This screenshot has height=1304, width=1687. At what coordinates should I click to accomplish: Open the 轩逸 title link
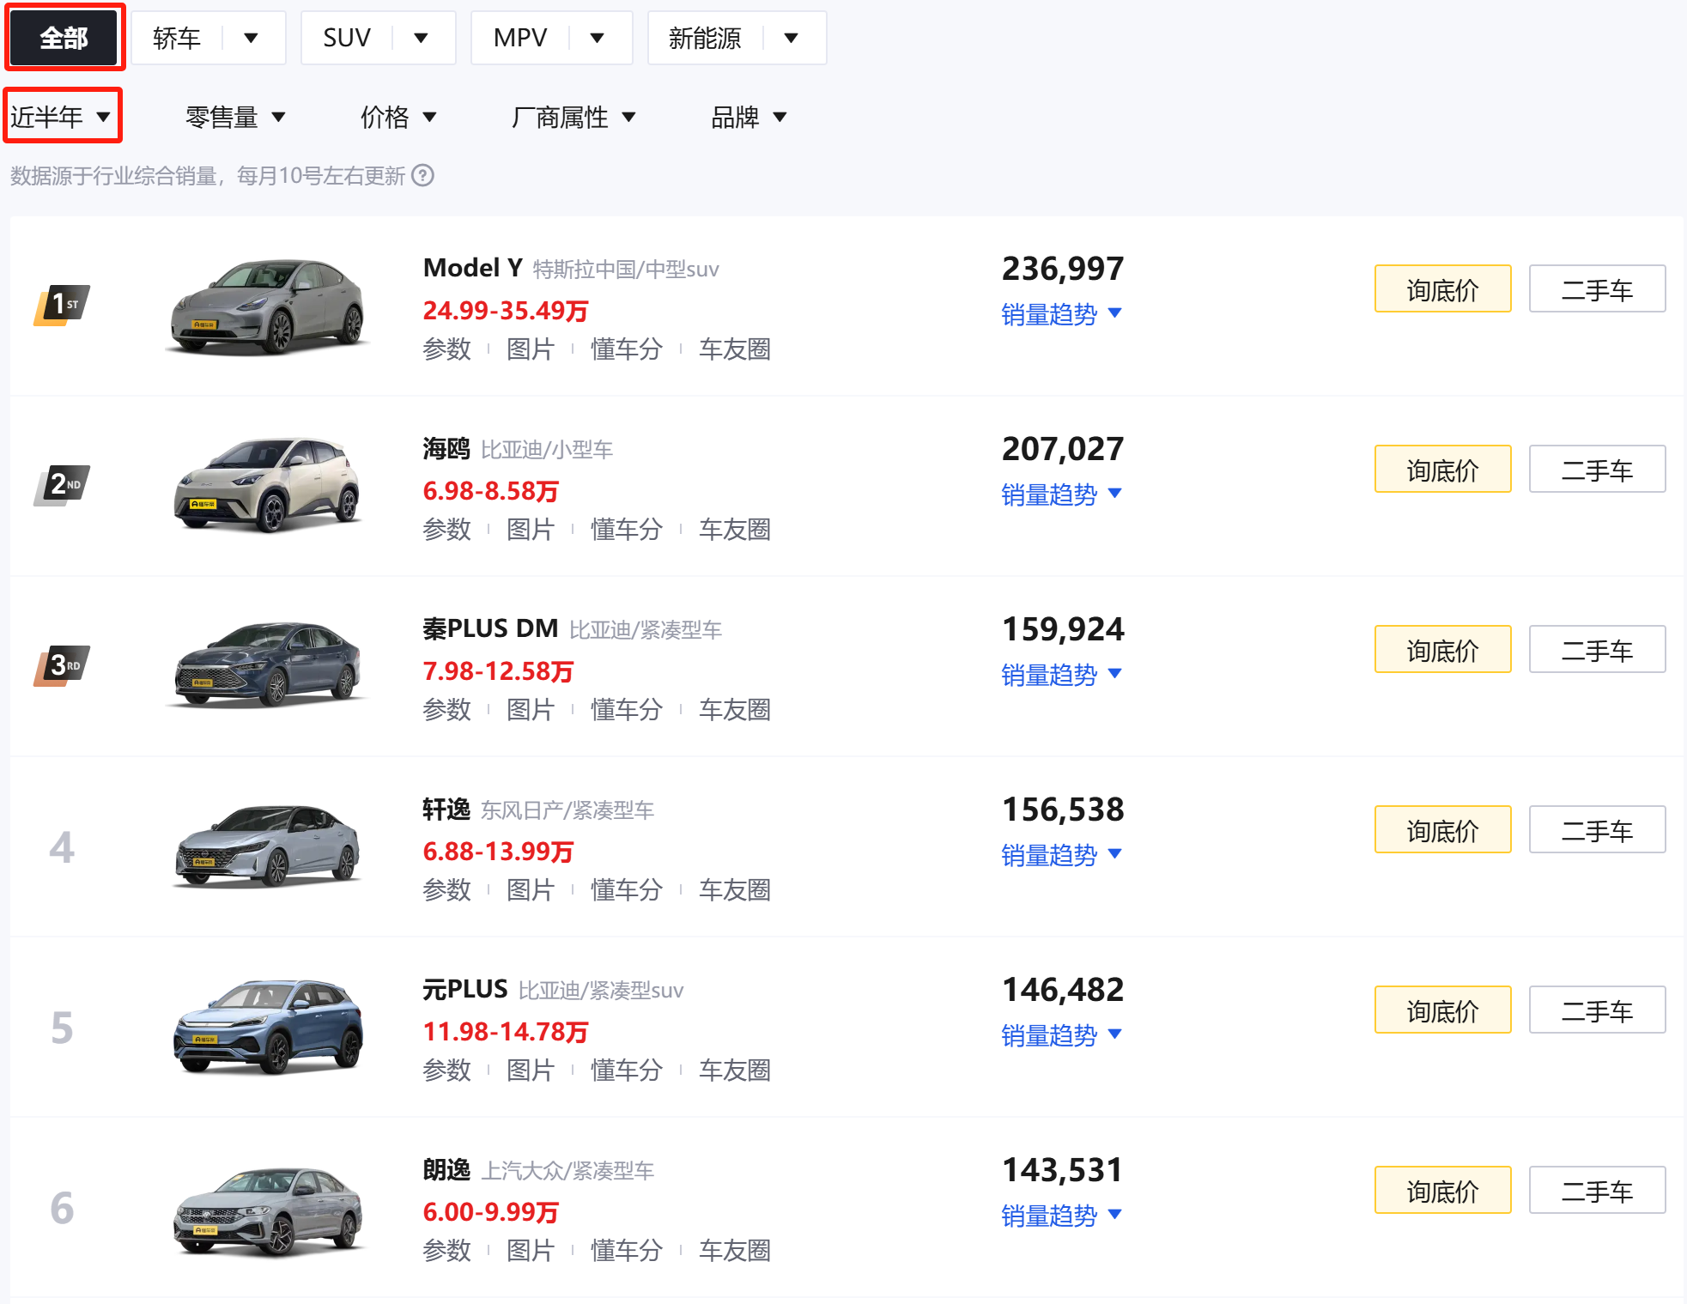pyautogui.click(x=446, y=809)
